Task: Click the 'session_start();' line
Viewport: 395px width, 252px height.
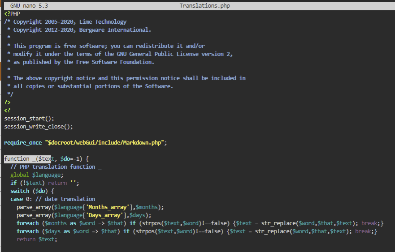Action: (29, 119)
